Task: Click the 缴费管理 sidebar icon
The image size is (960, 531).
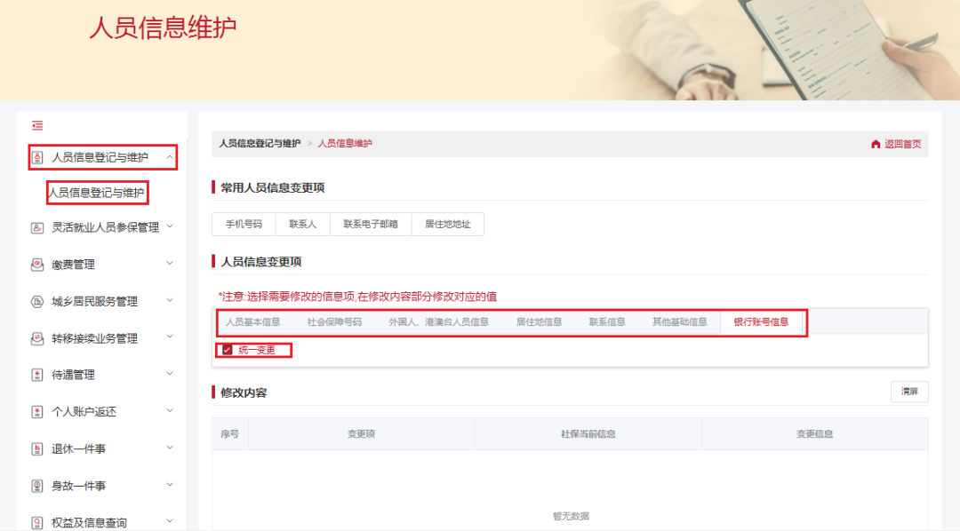Action: [x=37, y=265]
